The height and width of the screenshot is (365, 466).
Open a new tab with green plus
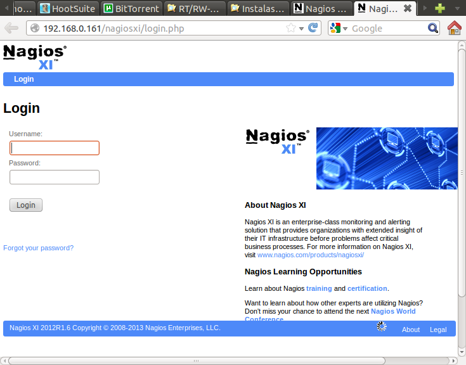439,8
